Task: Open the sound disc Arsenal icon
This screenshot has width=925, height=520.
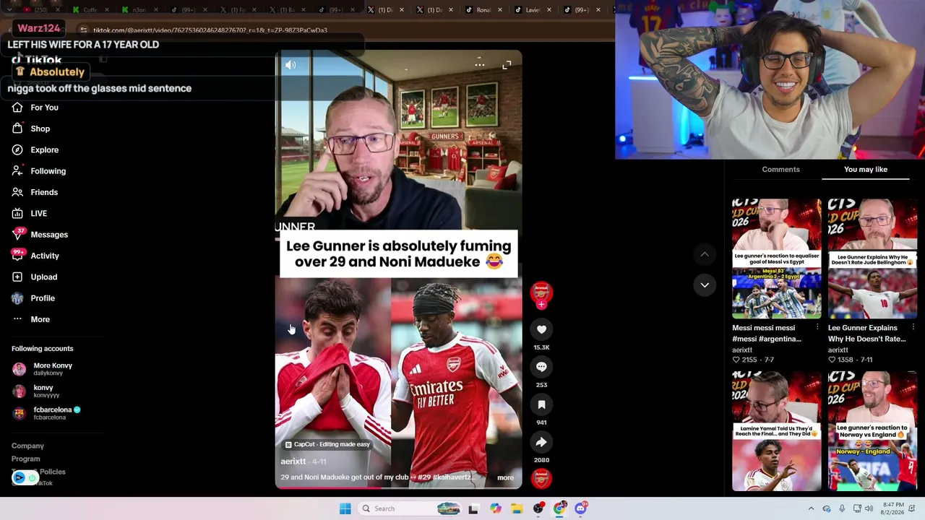Action: (541, 478)
